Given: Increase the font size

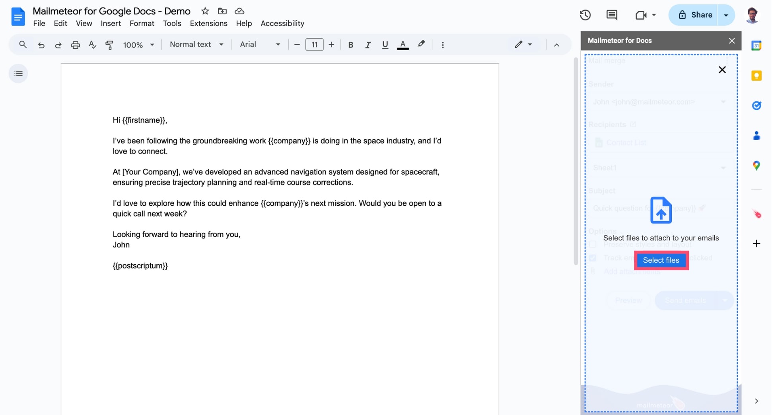Looking at the screenshot, I should tap(331, 45).
